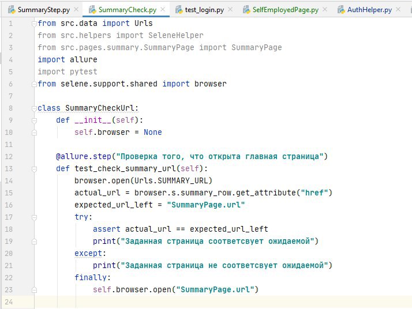Image resolution: width=412 pixels, height=309 pixels.
Task: Click line number 24 in the gutter
Action: click(x=9, y=302)
